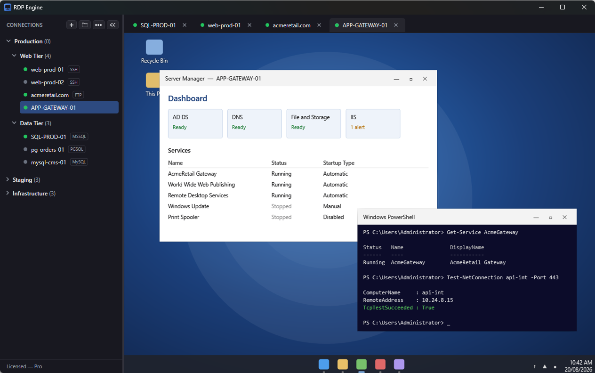The image size is (595, 373).
Task: Click the add new connection plus icon
Action: coord(72,25)
